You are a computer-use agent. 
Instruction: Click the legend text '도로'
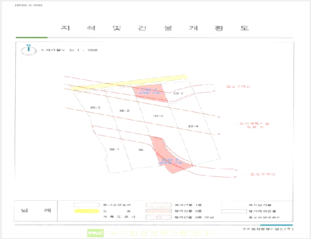[117, 211]
